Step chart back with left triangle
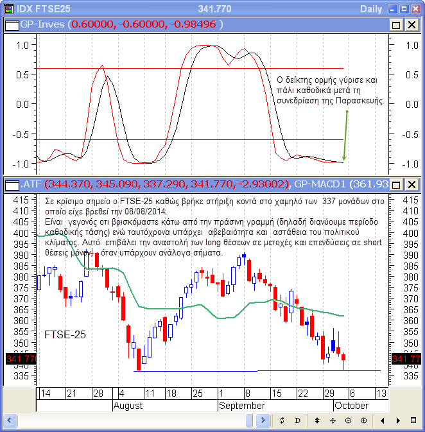The image size is (425, 432). [383, 420]
